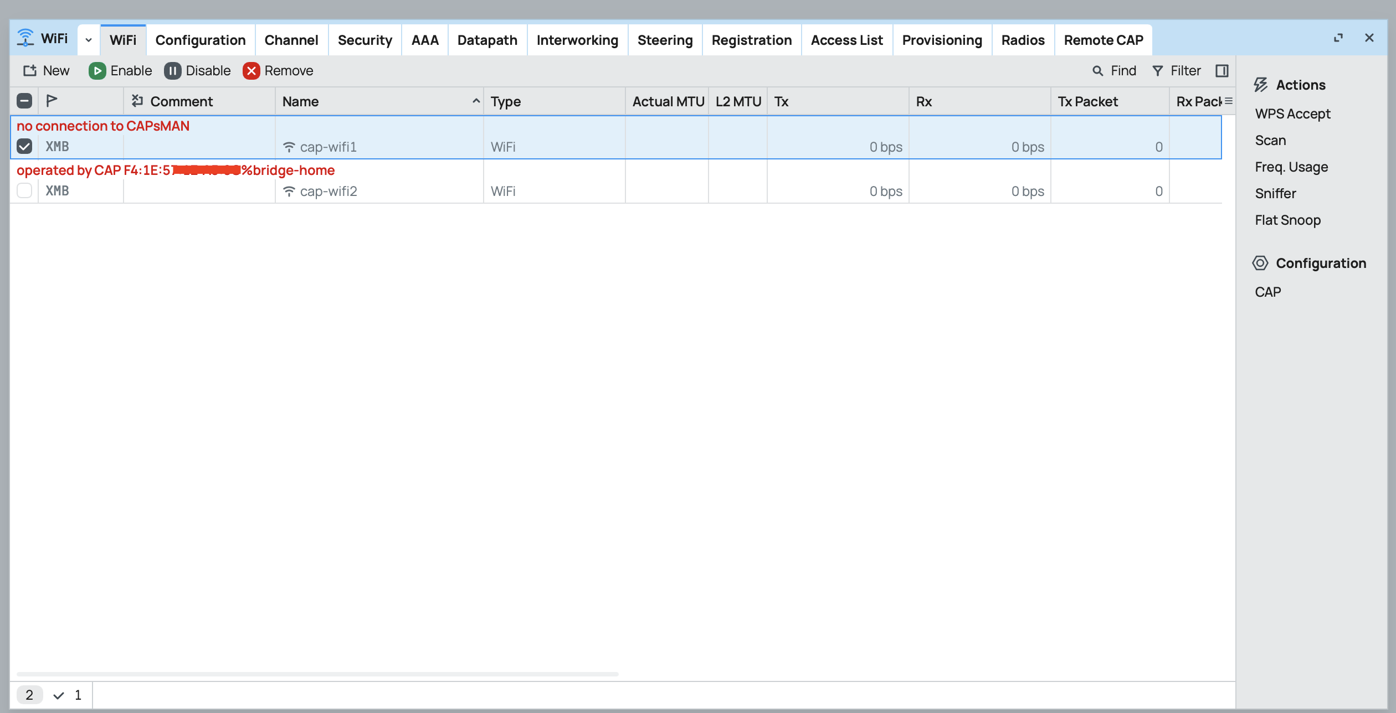Switch to the Security tab

(x=365, y=40)
